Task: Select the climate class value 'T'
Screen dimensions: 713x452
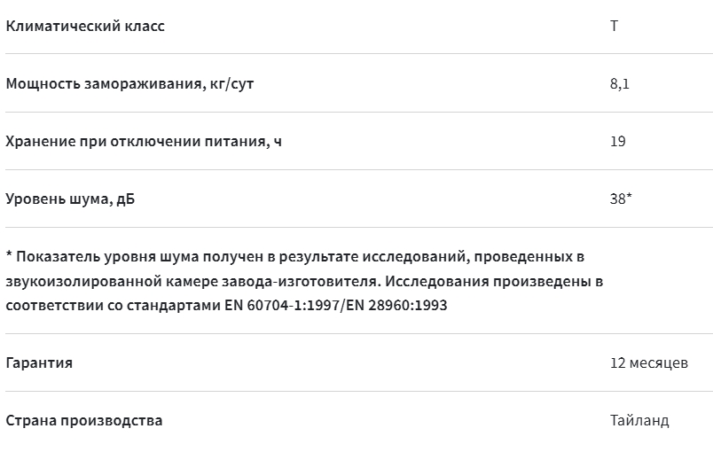Action: [x=614, y=26]
